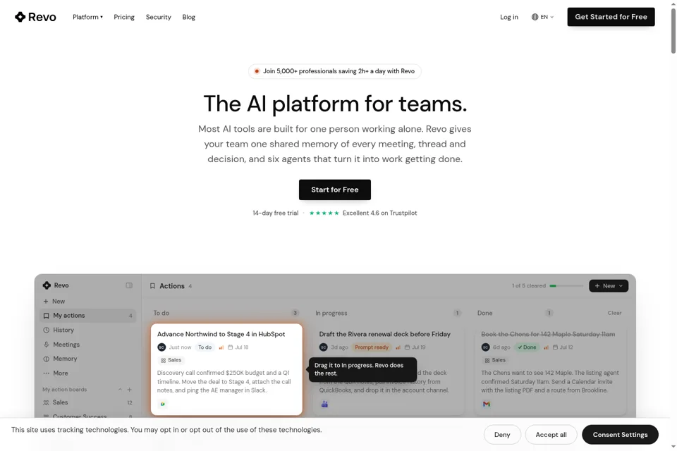Click the globe icon next to EN
Screen dimensions: 677x451
[535, 17]
